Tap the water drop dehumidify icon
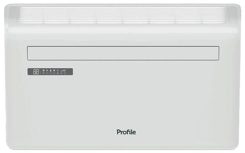Viewport: 245px width, 153px height. pyautogui.click(x=51, y=71)
